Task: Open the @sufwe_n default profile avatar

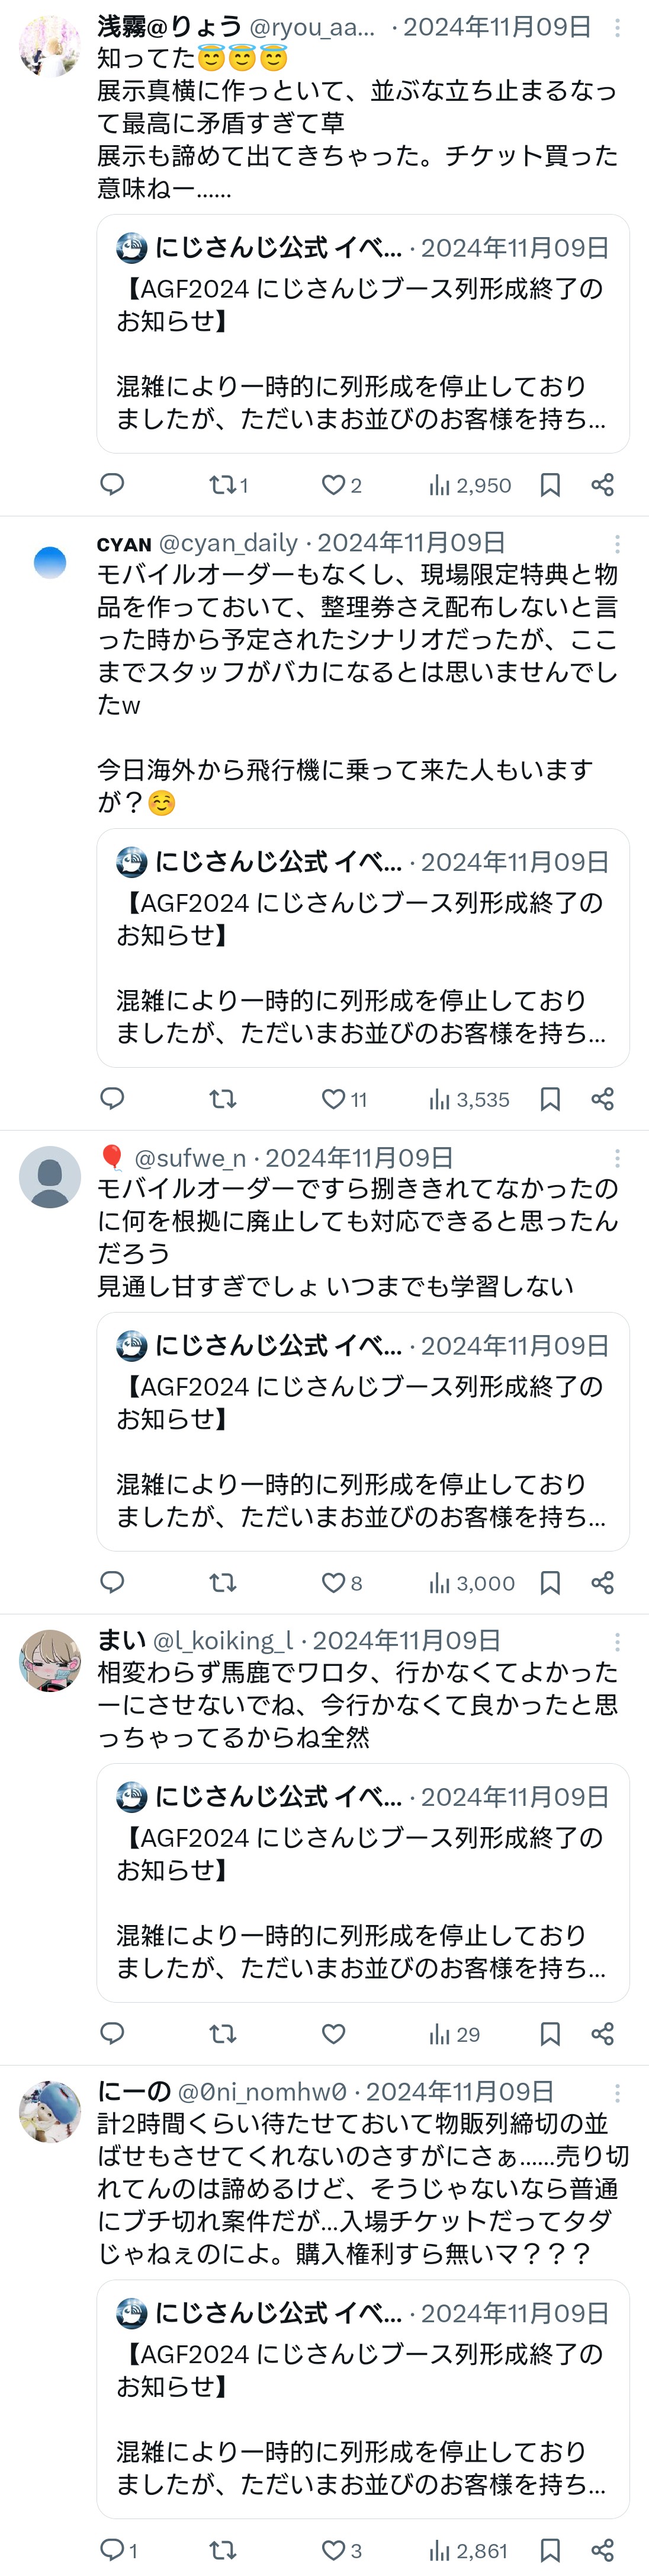Action: coord(50,1177)
